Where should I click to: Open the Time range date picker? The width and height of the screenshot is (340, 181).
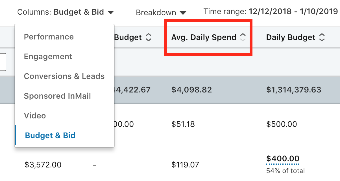click(293, 12)
